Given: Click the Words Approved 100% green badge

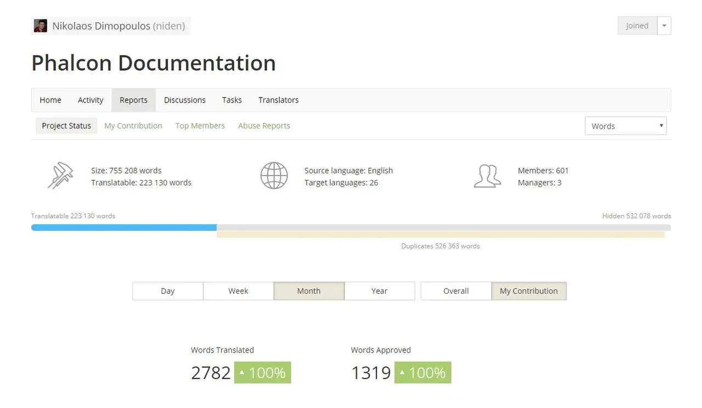Looking at the screenshot, I should tap(423, 373).
